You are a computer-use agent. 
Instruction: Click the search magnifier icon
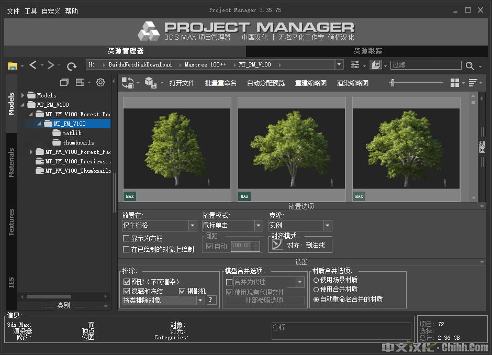pos(469,65)
